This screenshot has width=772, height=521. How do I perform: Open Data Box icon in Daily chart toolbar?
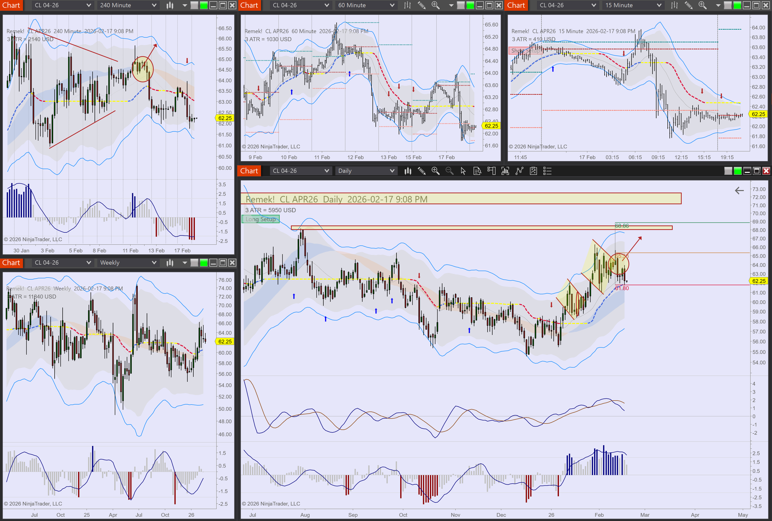(477, 171)
